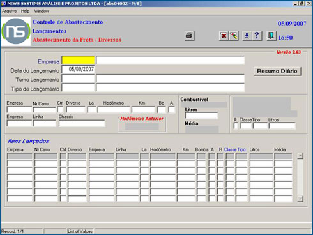313x235 pixels.
Task: Click the Itens Lançados heading
Action: click(28, 141)
